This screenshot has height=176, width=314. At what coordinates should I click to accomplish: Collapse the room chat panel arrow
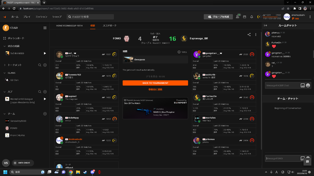[265, 26]
